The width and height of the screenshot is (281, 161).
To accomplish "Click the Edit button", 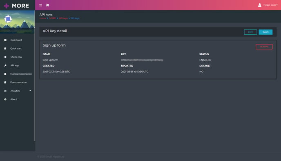I will click(250, 32).
